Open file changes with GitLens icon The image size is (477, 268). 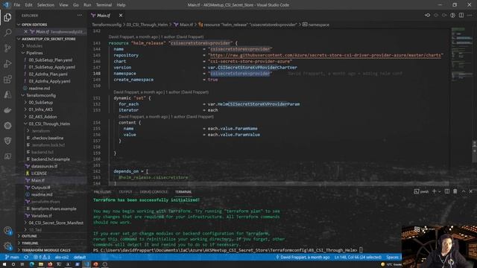tap(427, 15)
